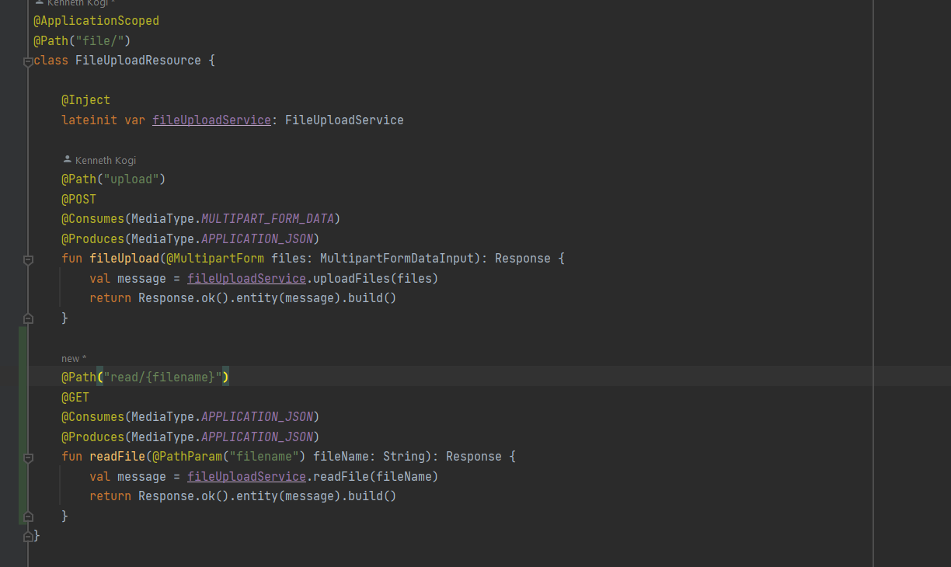Image resolution: width=951 pixels, height=567 pixels.
Task: Click the fileUploadService link inside the uploadFiles call
Action: click(246, 278)
